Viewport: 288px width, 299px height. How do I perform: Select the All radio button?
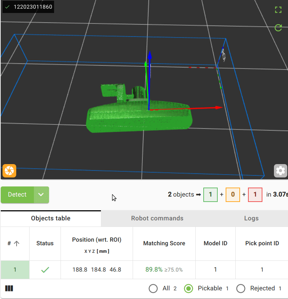(153, 288)
